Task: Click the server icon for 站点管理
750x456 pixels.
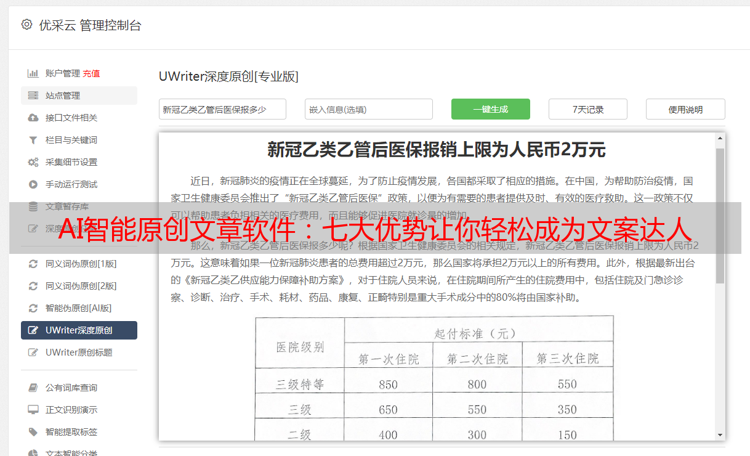Action: point(33,96)
